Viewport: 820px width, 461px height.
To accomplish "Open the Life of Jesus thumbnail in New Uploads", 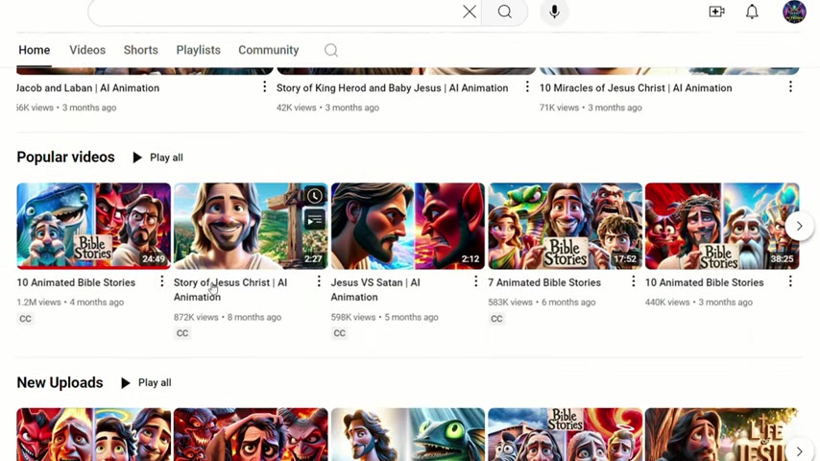I will point(722,434).
